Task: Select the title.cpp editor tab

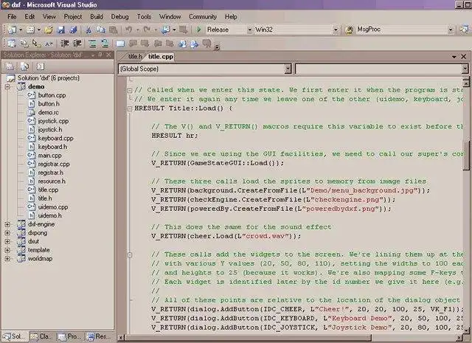Action: coord(161,57)
